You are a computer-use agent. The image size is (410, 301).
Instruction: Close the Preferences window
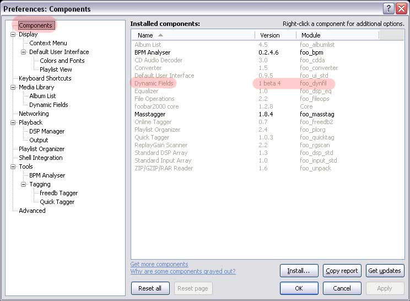coord(401,9)
